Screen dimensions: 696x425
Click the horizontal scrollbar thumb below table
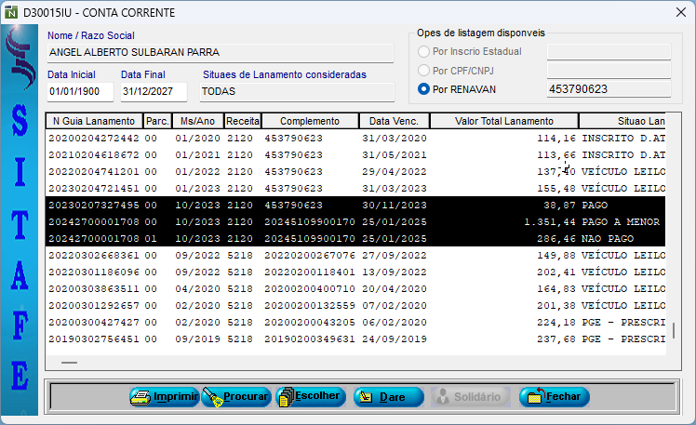pos(70,364)
